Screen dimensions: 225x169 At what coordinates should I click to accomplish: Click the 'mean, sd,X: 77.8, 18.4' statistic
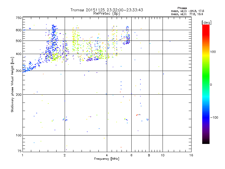(187, 14)
